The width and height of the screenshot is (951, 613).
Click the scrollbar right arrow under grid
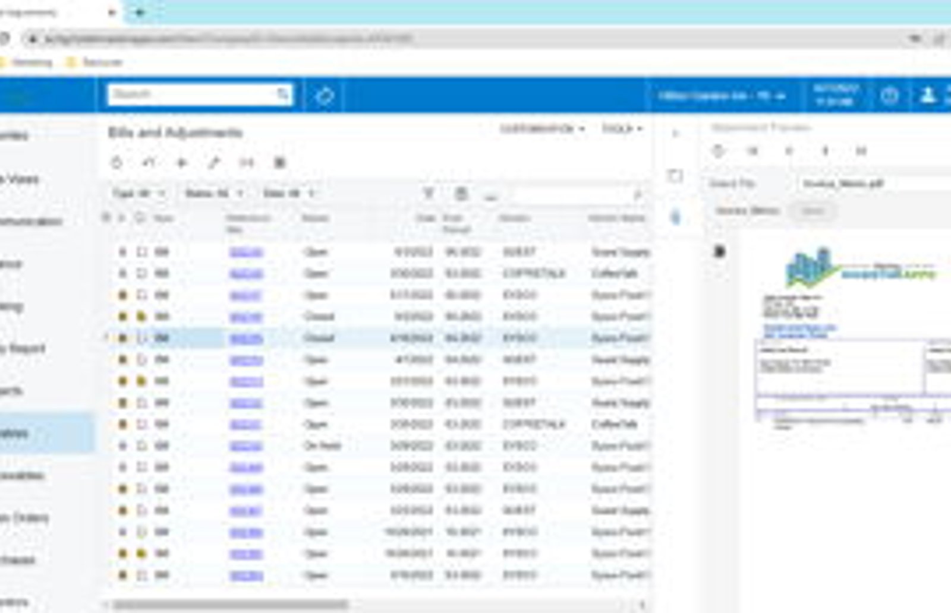click(642, 605)
